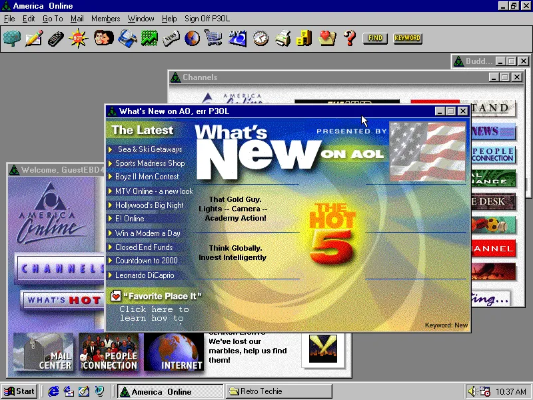Open the Channels remote control icon
The width and height of the screenshot is (533, 400).
click(56, 38)
